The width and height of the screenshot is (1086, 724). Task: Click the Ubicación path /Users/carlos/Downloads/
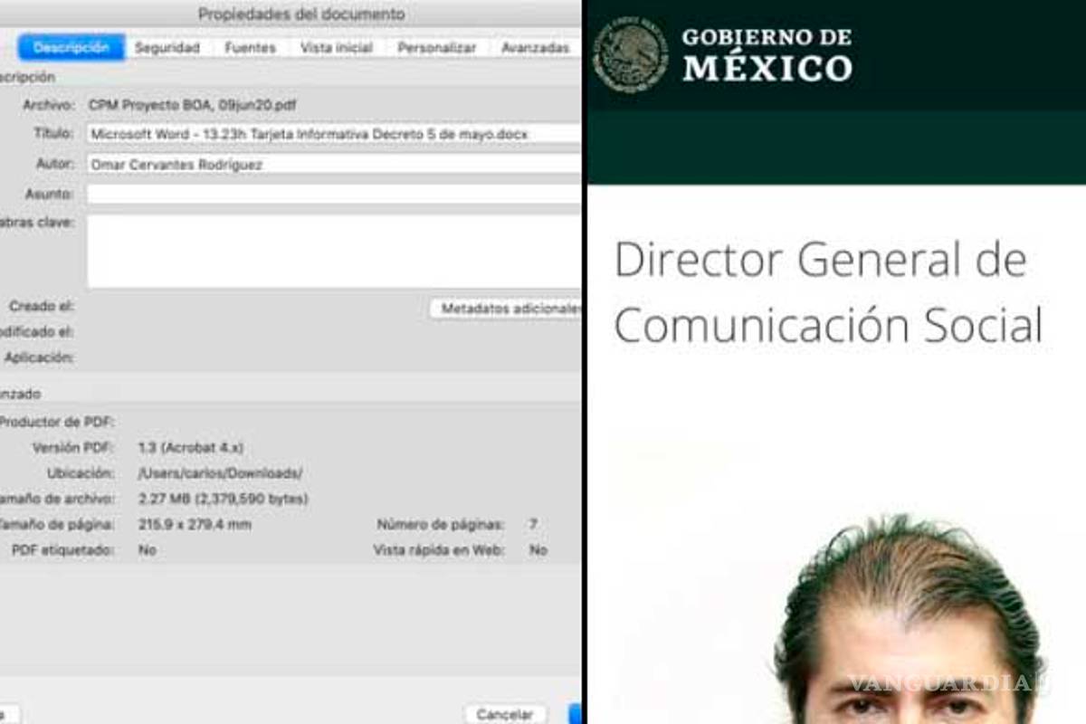220,472
